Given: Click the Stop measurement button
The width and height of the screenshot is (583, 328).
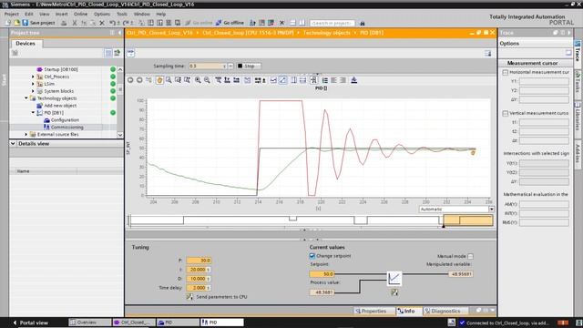Looking at the screenshot, I should tap(249, 66).
